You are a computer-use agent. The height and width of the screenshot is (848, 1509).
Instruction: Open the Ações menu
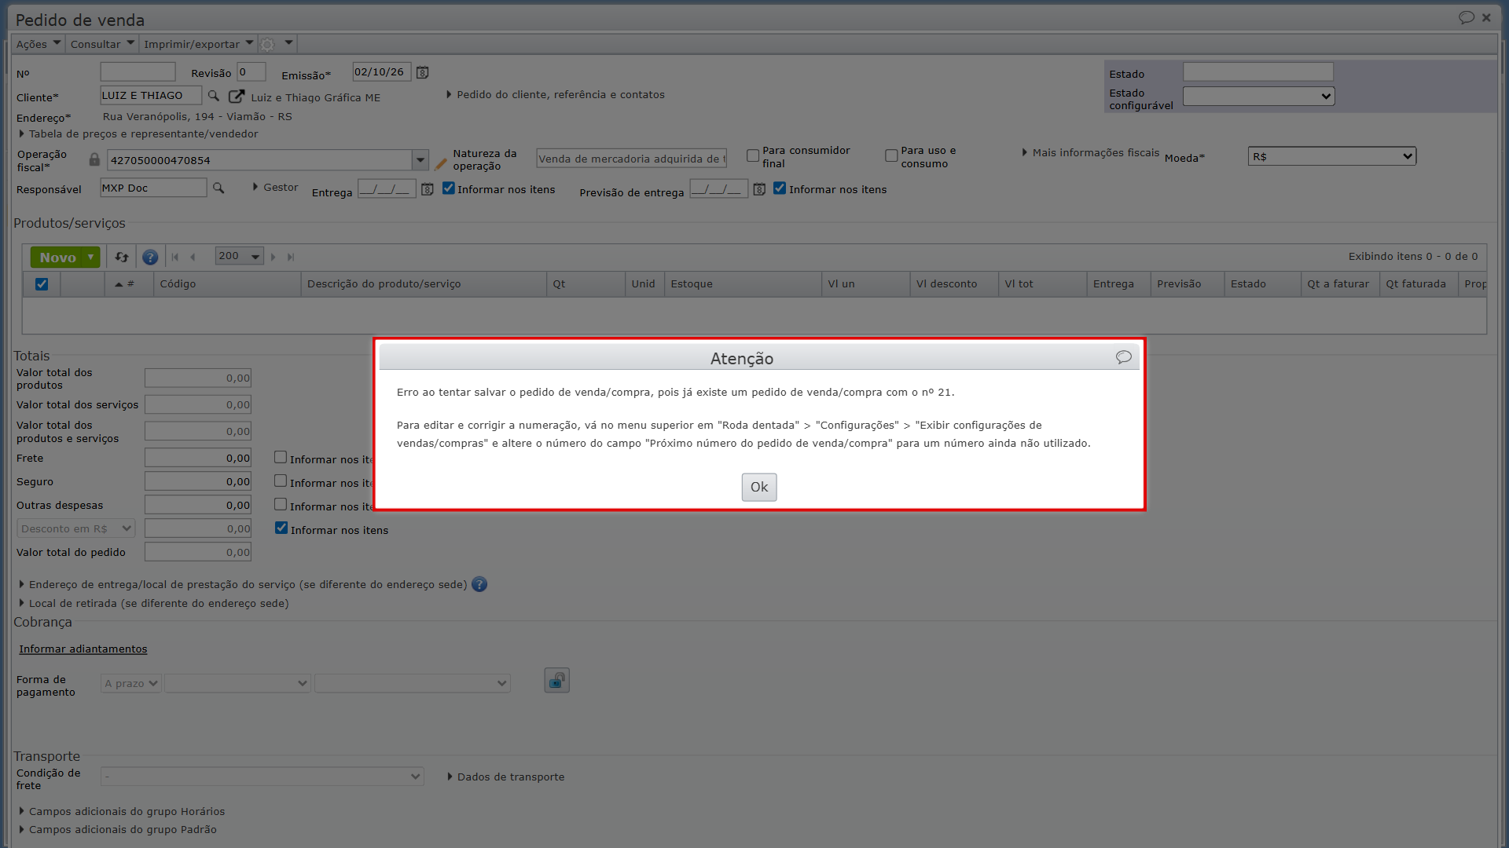pos(38,44)
